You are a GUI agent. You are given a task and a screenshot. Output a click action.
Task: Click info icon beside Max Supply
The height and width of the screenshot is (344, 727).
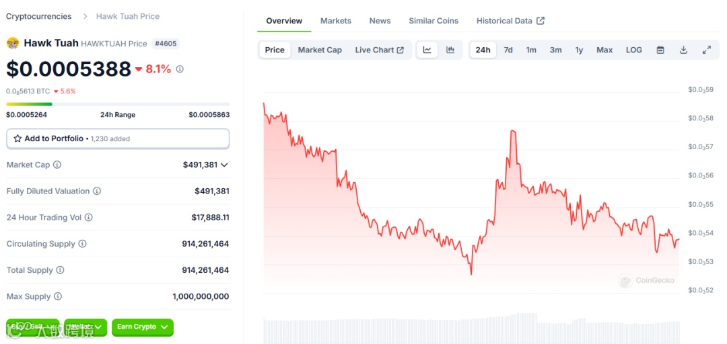click(x=57, y=296)
